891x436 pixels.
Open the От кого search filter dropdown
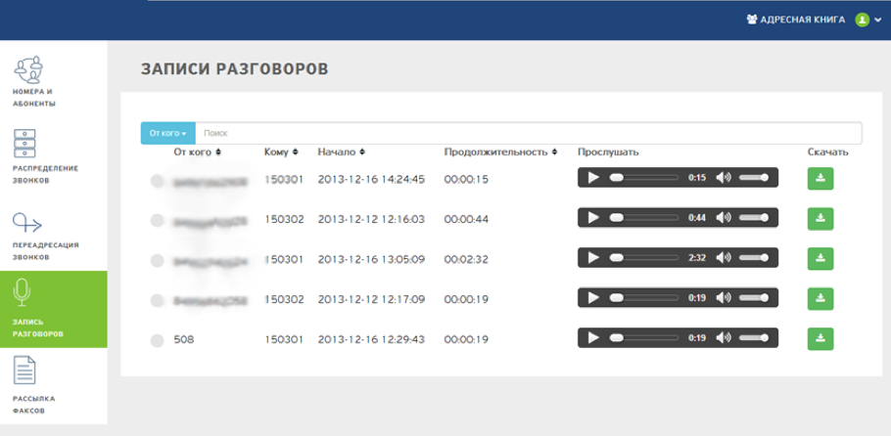click(168, 133)
